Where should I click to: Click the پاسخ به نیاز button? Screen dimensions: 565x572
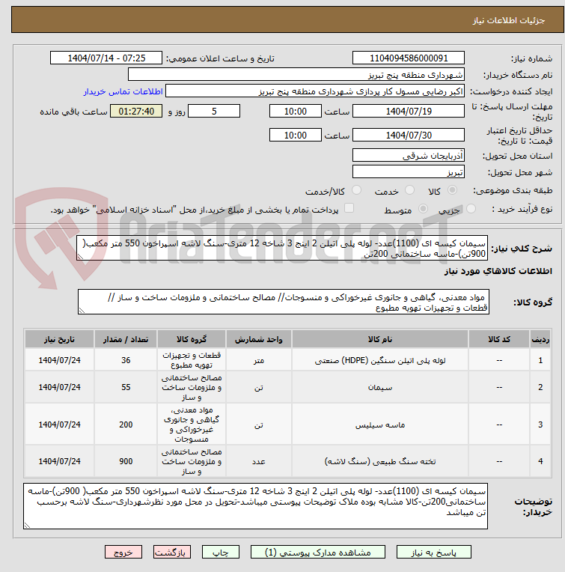[433, 553]
